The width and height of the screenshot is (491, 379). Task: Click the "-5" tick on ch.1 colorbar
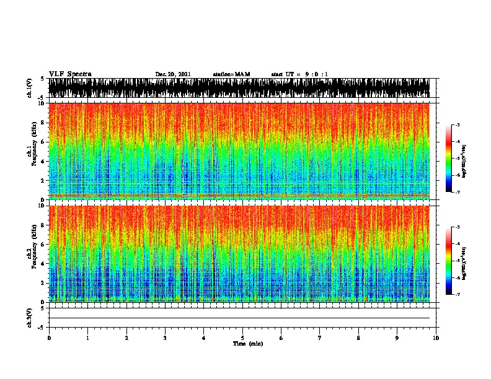457,159
